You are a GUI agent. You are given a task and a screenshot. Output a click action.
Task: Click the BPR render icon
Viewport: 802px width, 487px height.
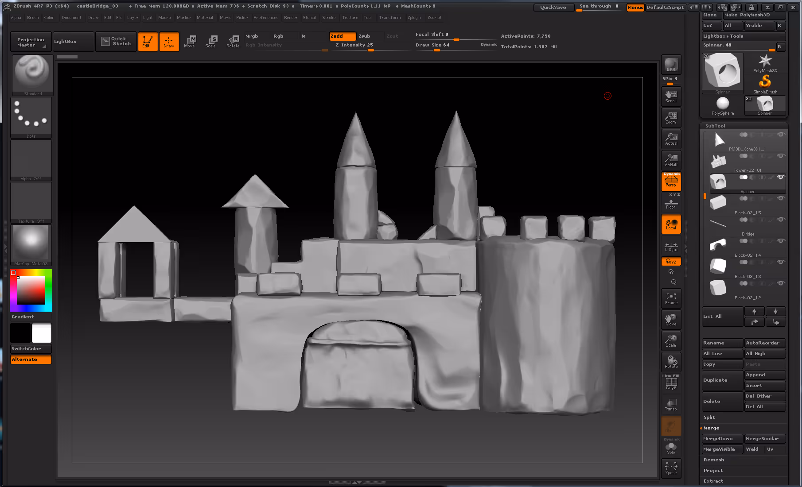(671, 65)
